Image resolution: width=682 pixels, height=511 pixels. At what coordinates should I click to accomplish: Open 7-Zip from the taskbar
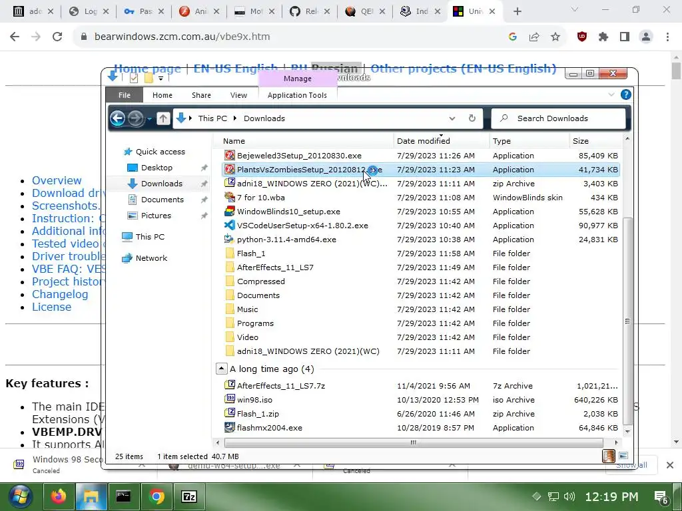click(x=189, y=496)
